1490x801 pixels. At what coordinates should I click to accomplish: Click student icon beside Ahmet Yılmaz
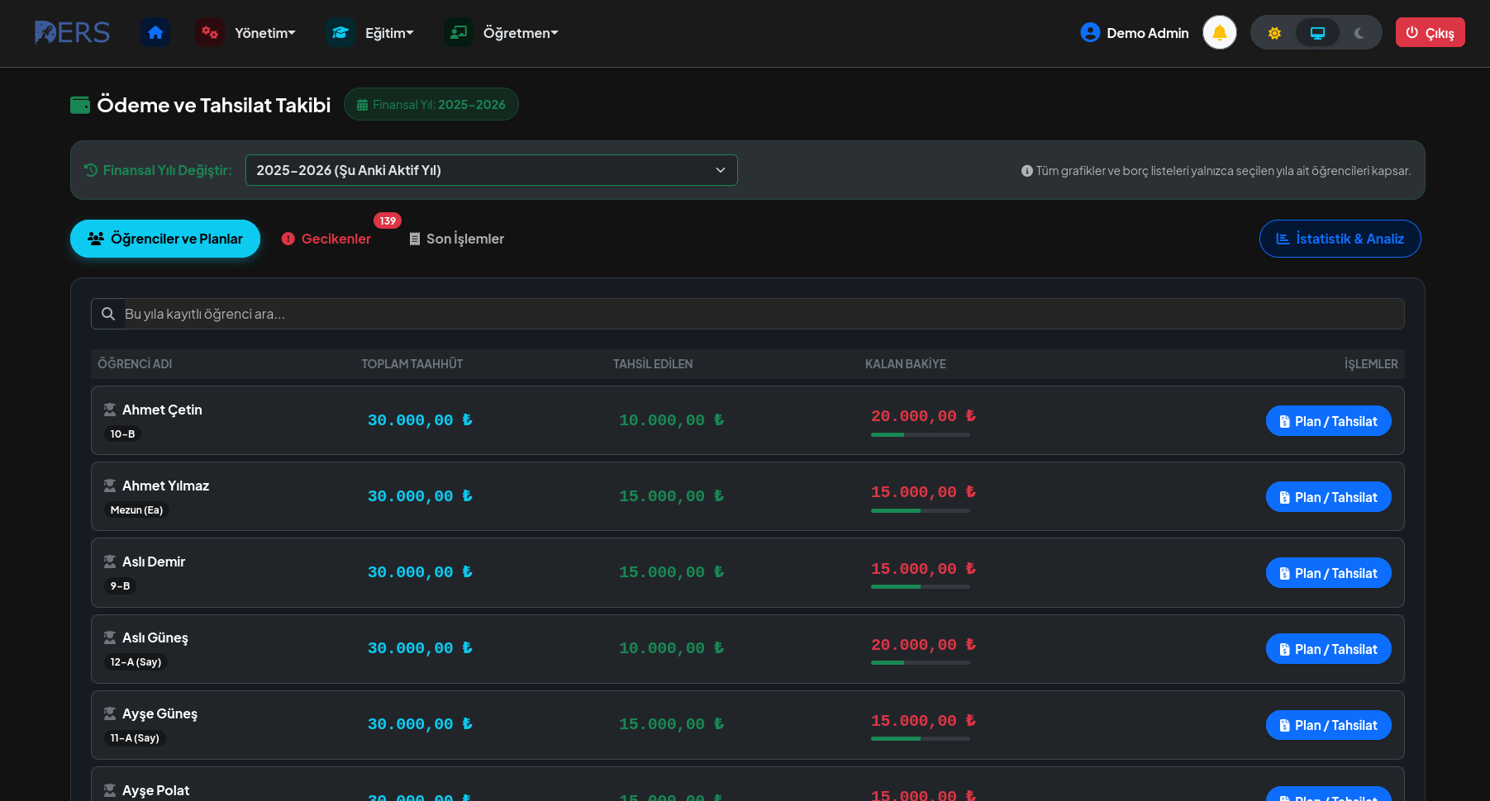tap(110, 486)
